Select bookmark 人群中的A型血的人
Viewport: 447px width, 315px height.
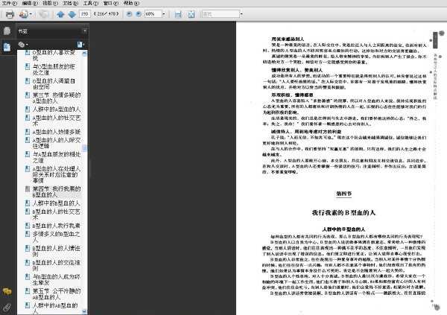(x=57, y=109)
